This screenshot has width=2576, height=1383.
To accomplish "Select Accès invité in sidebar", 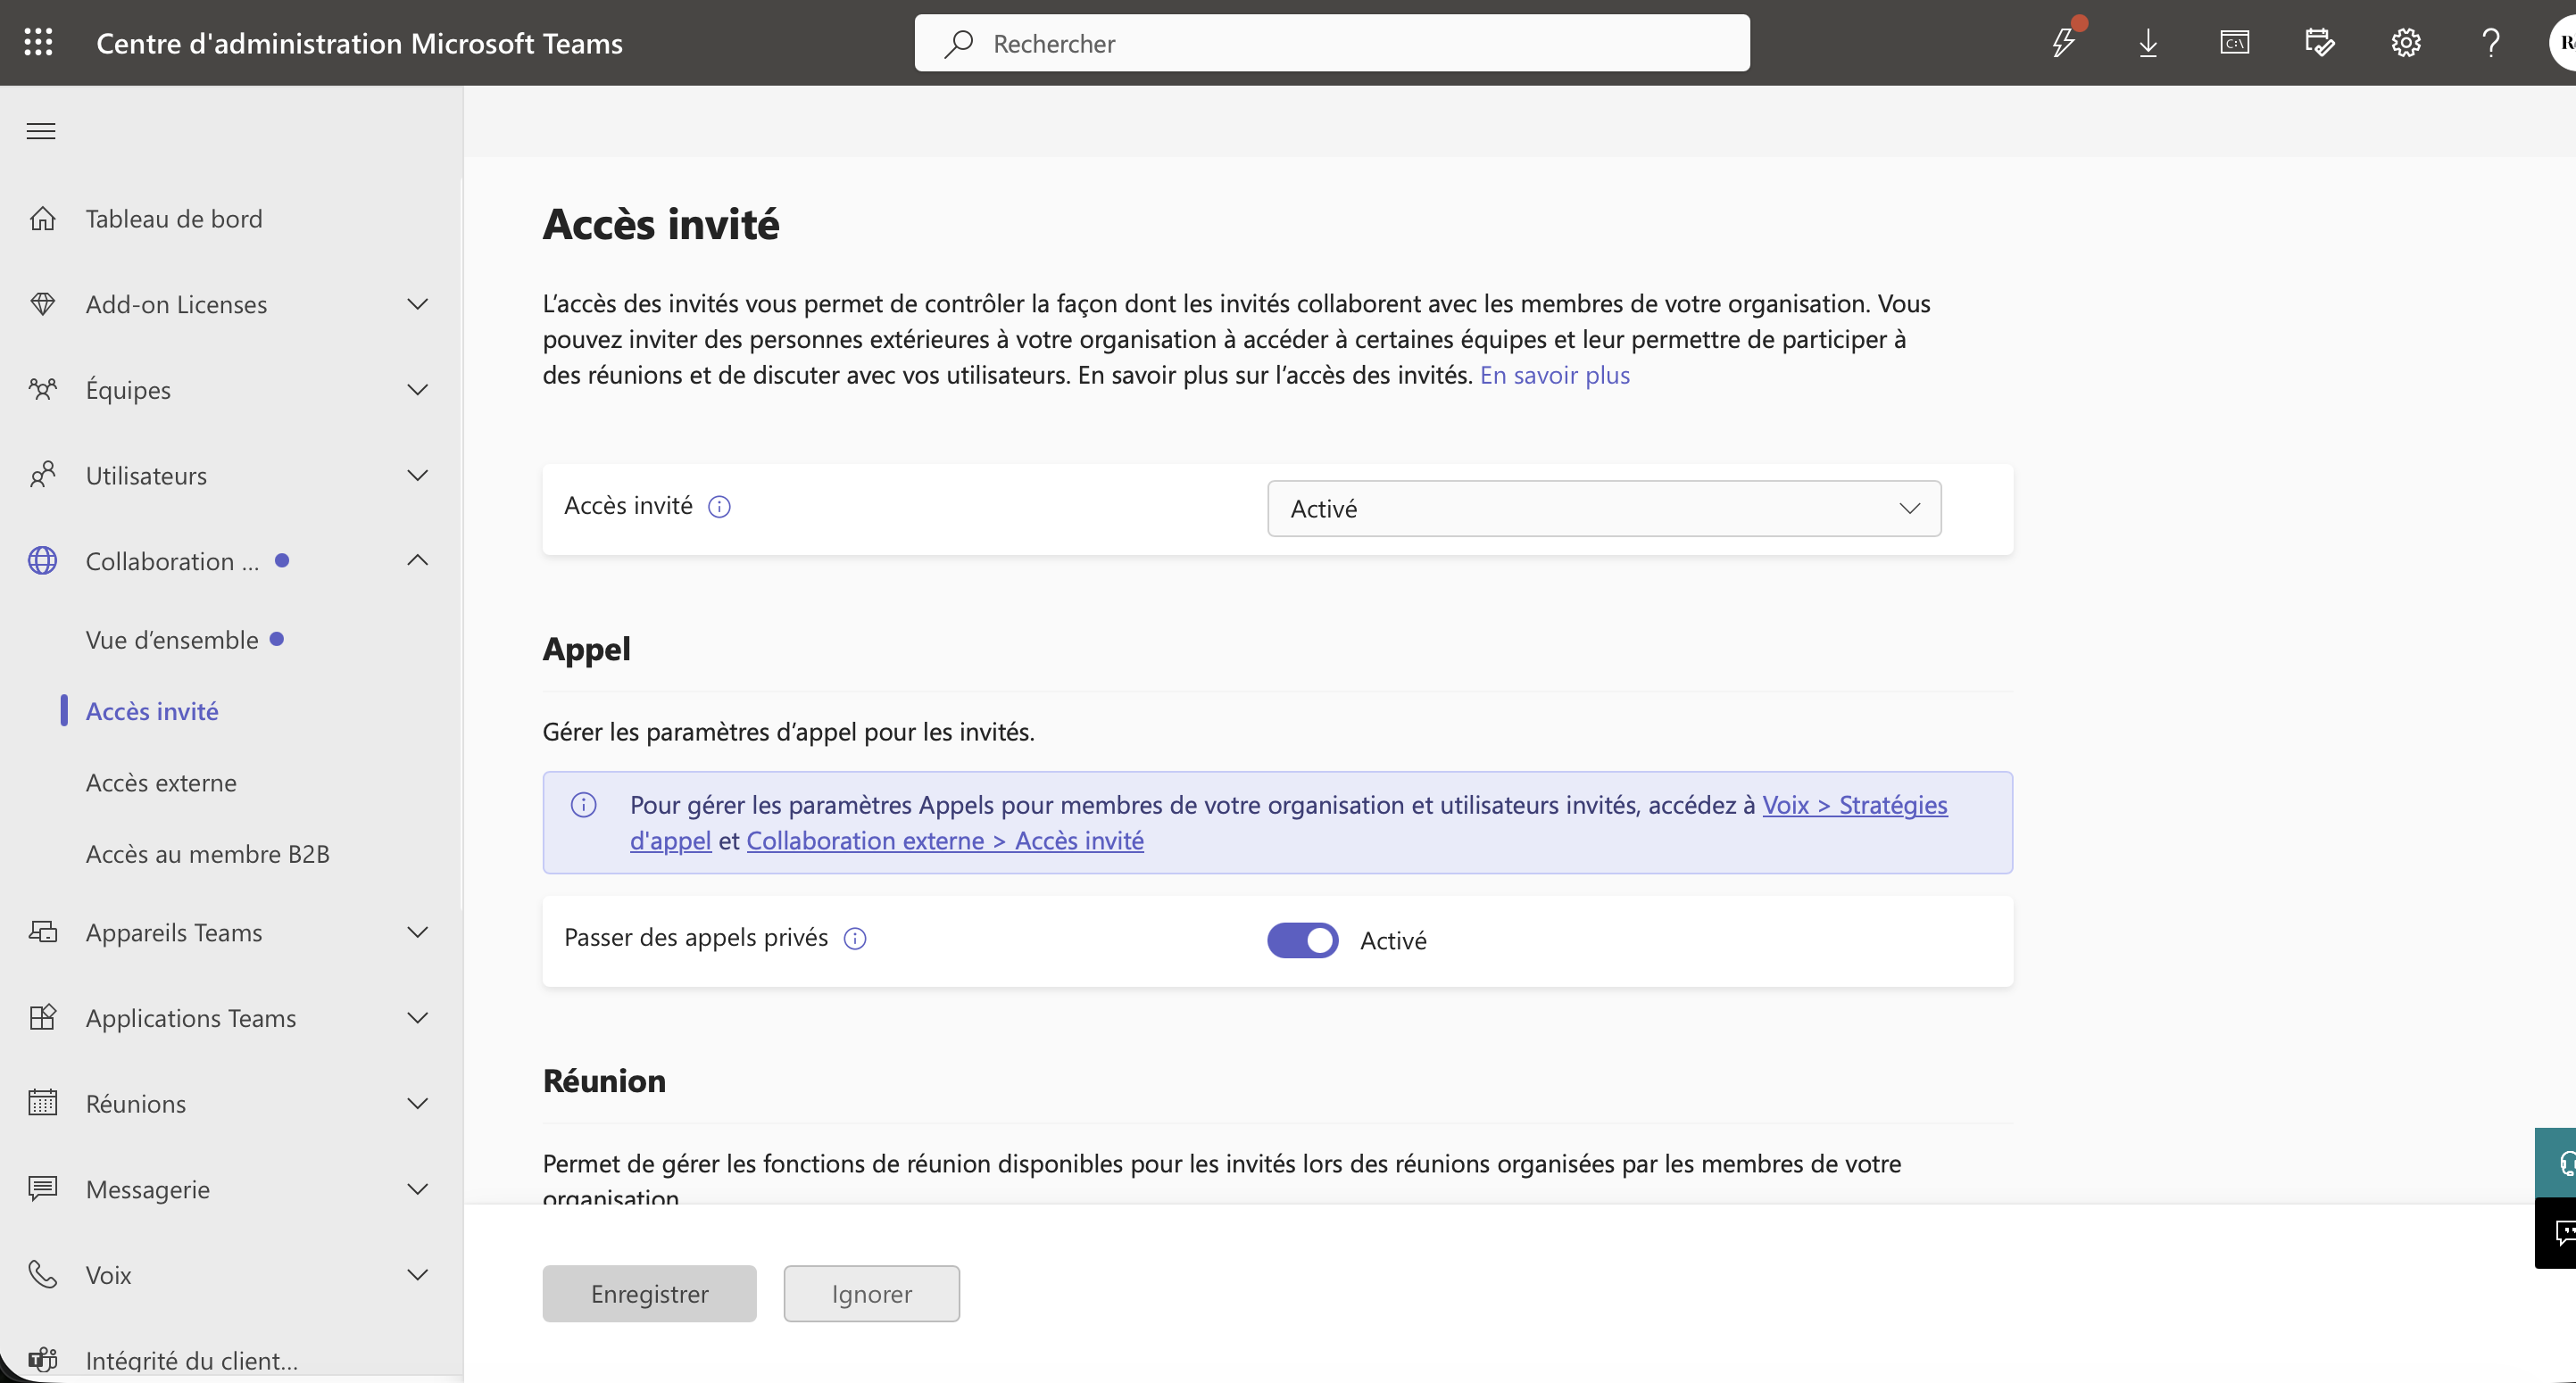I will 152,710.
